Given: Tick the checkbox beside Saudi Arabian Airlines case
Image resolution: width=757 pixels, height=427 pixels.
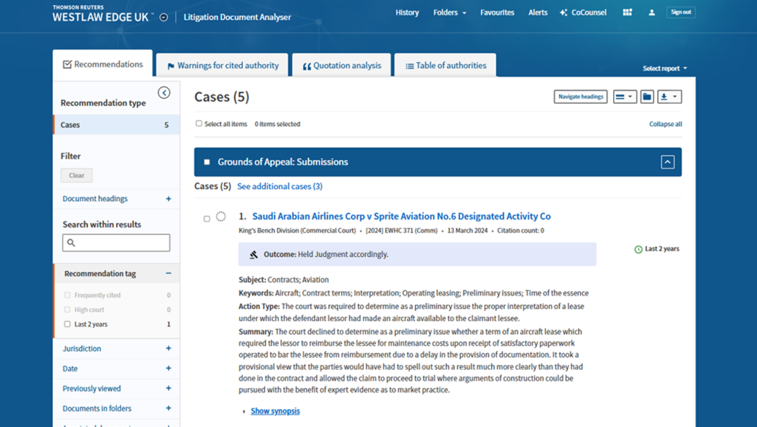Looking at the screenshot, I should point(206,218).
